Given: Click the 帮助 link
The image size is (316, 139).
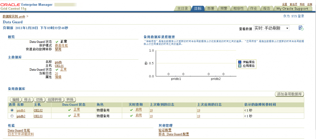Looking at the screenshot, I should point(302,4).
